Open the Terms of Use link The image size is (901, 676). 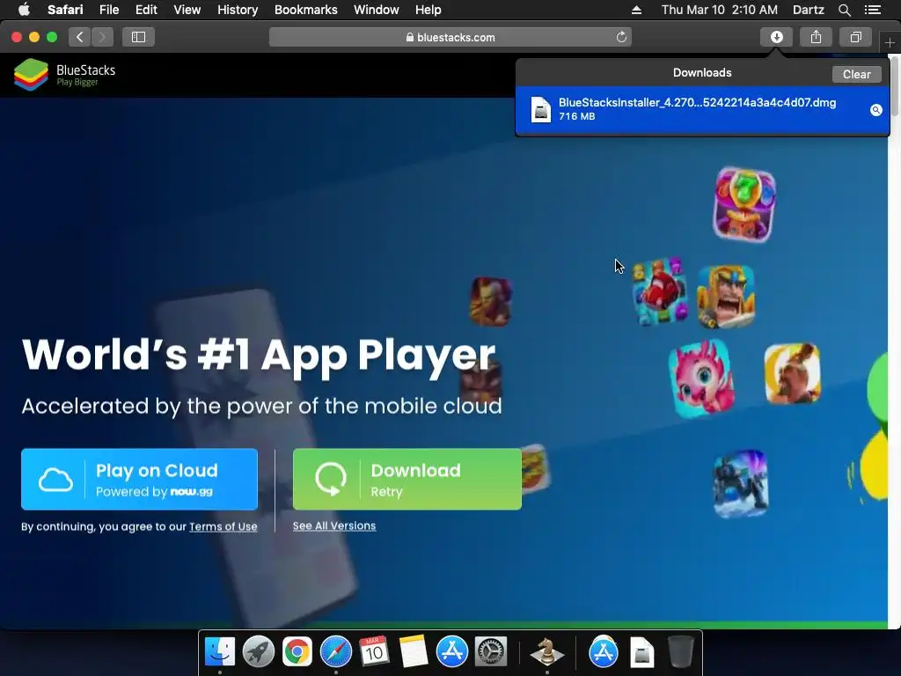[x=223, y=526]
